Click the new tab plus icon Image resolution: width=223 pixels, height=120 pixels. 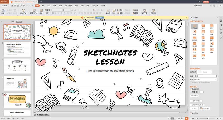[x=41, y=2]
